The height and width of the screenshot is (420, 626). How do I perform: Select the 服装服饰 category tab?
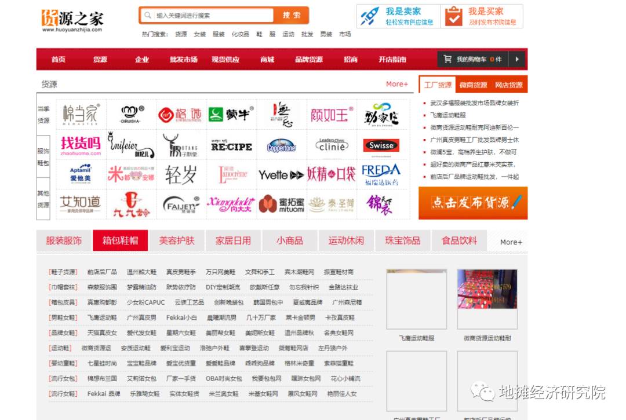click(x=64, y=240)
